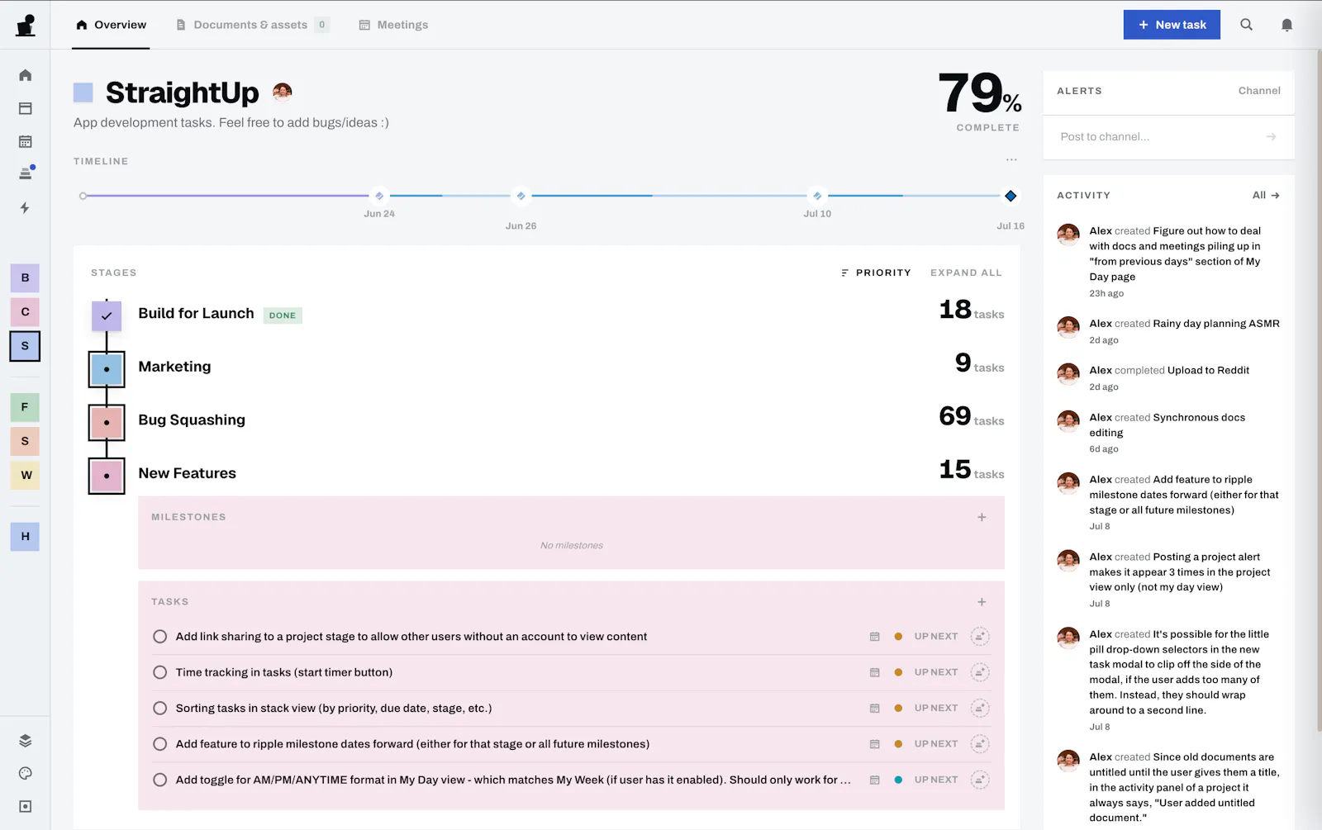1322x830 pixels.
Task: Select the blue S project square in sidebar
Action: 25,346
